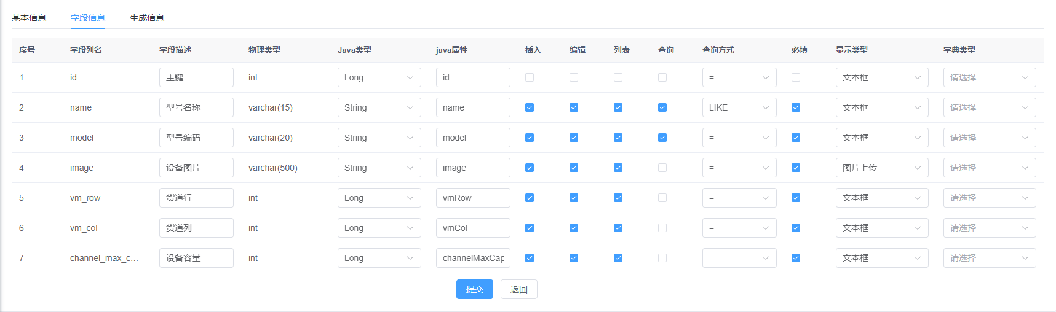The image size is (1056, 312).
Task: Click 字段描述 field containing 型号名称
Action: click(x=196, y=107)
